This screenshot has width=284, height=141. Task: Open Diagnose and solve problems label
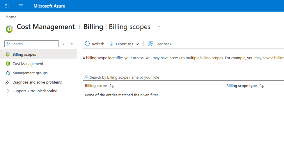pos(37,82)
